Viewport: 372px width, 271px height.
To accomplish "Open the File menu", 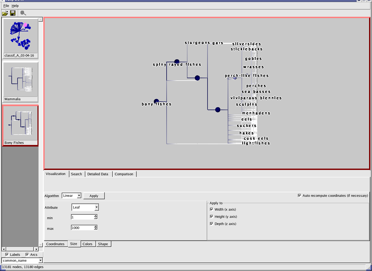I will tap(6, 6).
